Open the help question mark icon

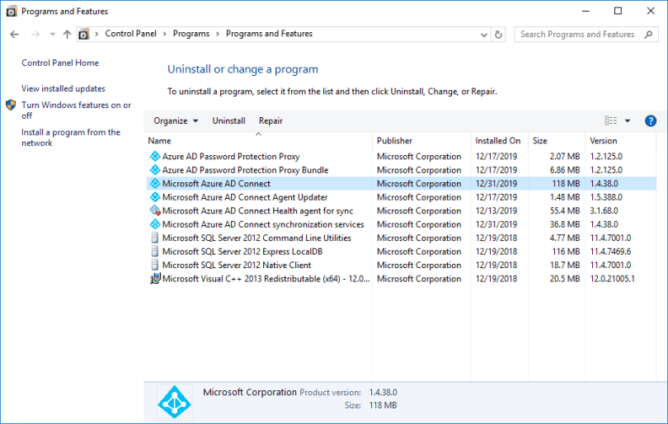tap(650, 120)
